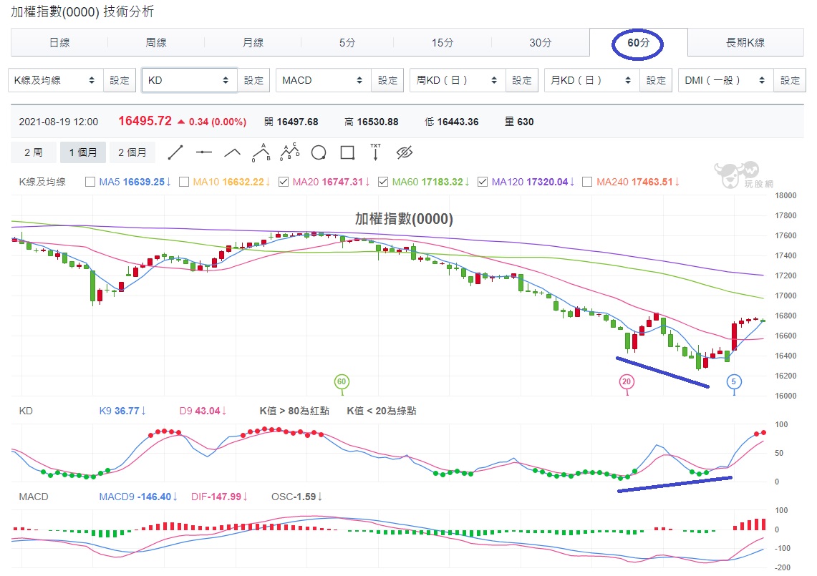
Task: Pick the angle line drawing tool
Action: click(x=232, y=152)
